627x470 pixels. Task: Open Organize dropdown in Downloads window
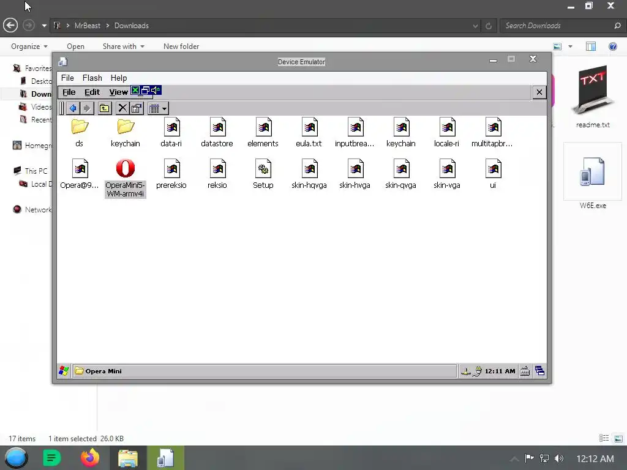29,47
